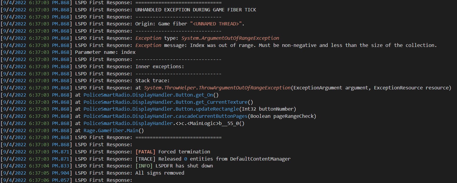Click the "Stack trace:" label
This screenshot has width=457, height=183.
tap(152, 81)
